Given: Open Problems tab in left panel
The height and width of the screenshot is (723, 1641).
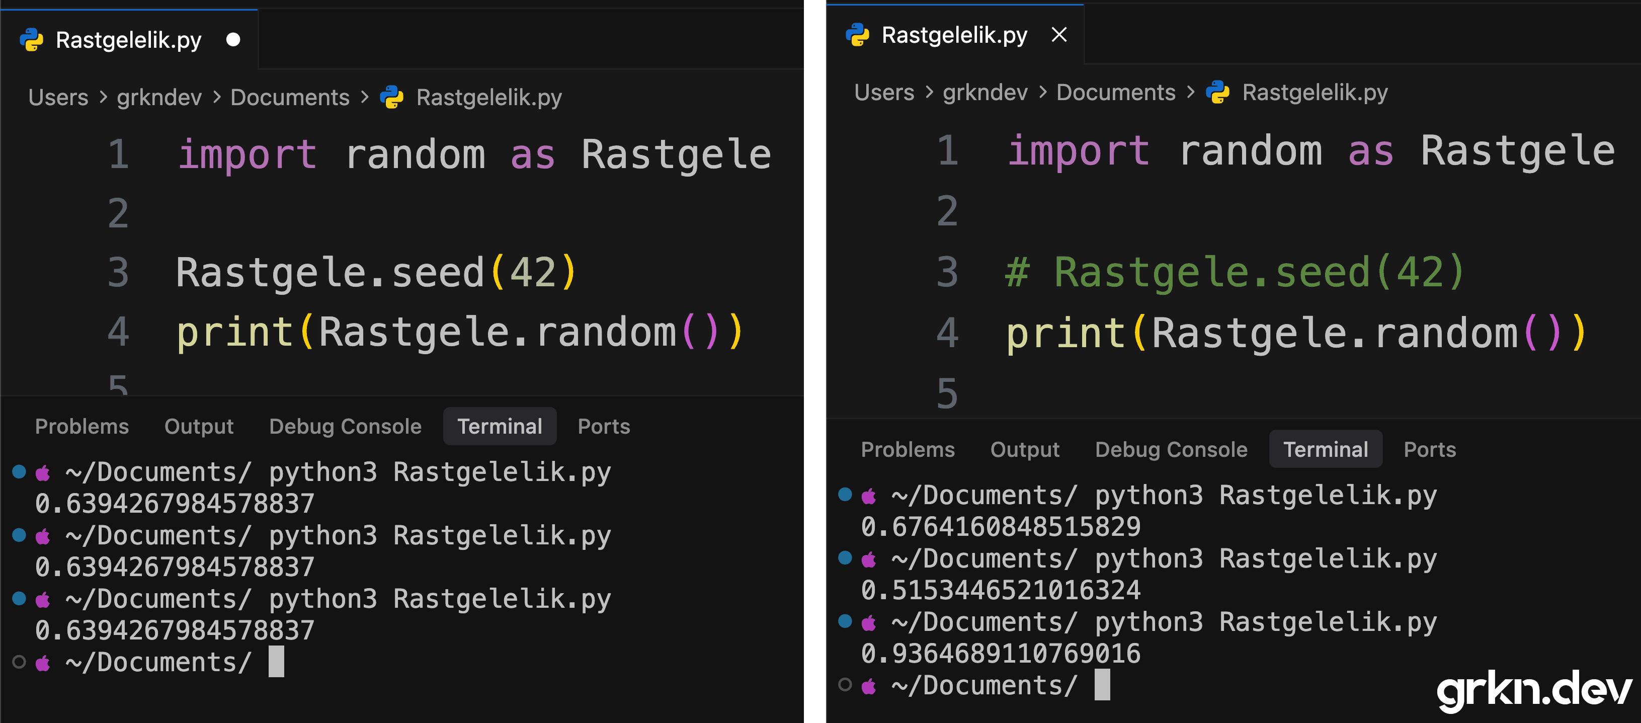Looking at the screenshot, I should [x=81, y=426].
